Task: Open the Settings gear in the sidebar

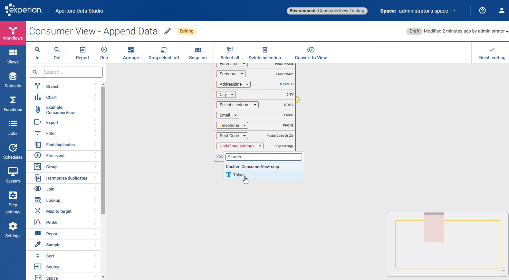Action: (13, 230)
